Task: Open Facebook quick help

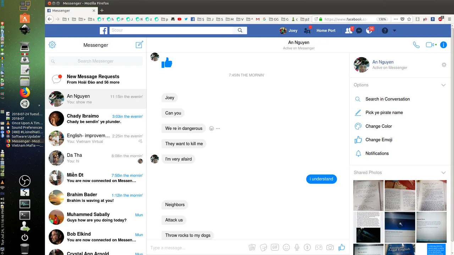Action: (385, 31)
